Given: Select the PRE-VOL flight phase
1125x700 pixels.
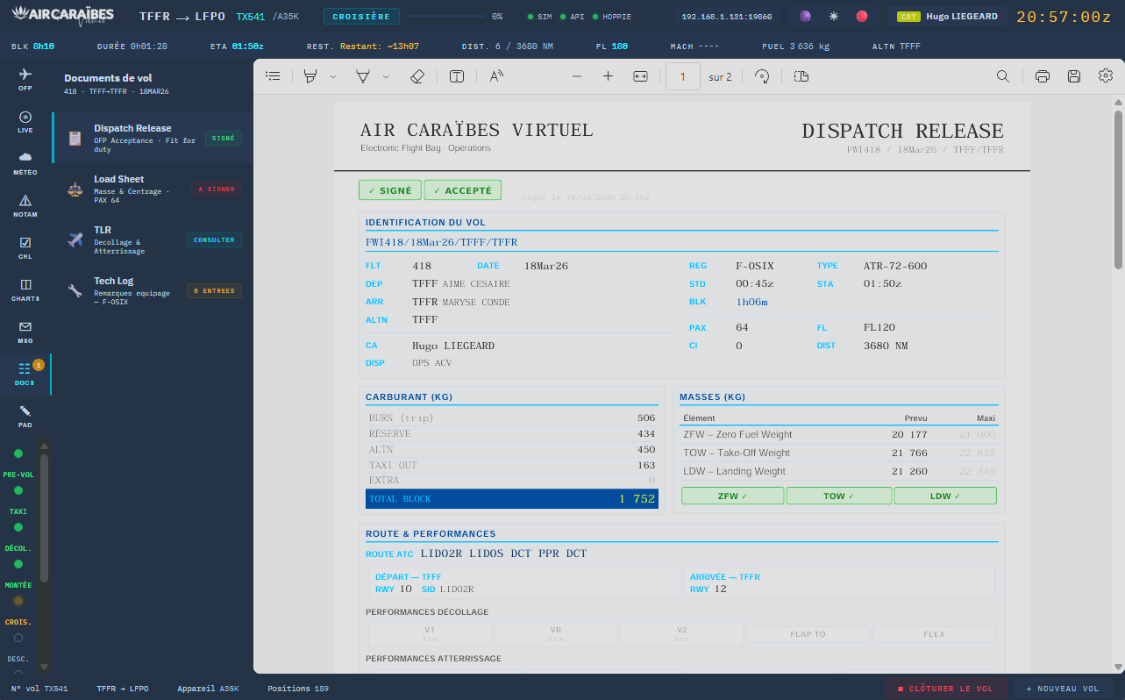Looking at the screenshot, I should 18,465.
